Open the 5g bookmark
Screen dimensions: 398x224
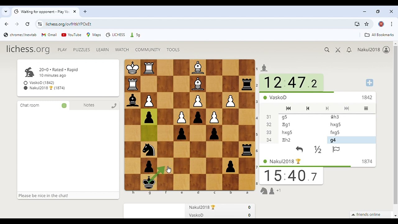tap(135, 35)
